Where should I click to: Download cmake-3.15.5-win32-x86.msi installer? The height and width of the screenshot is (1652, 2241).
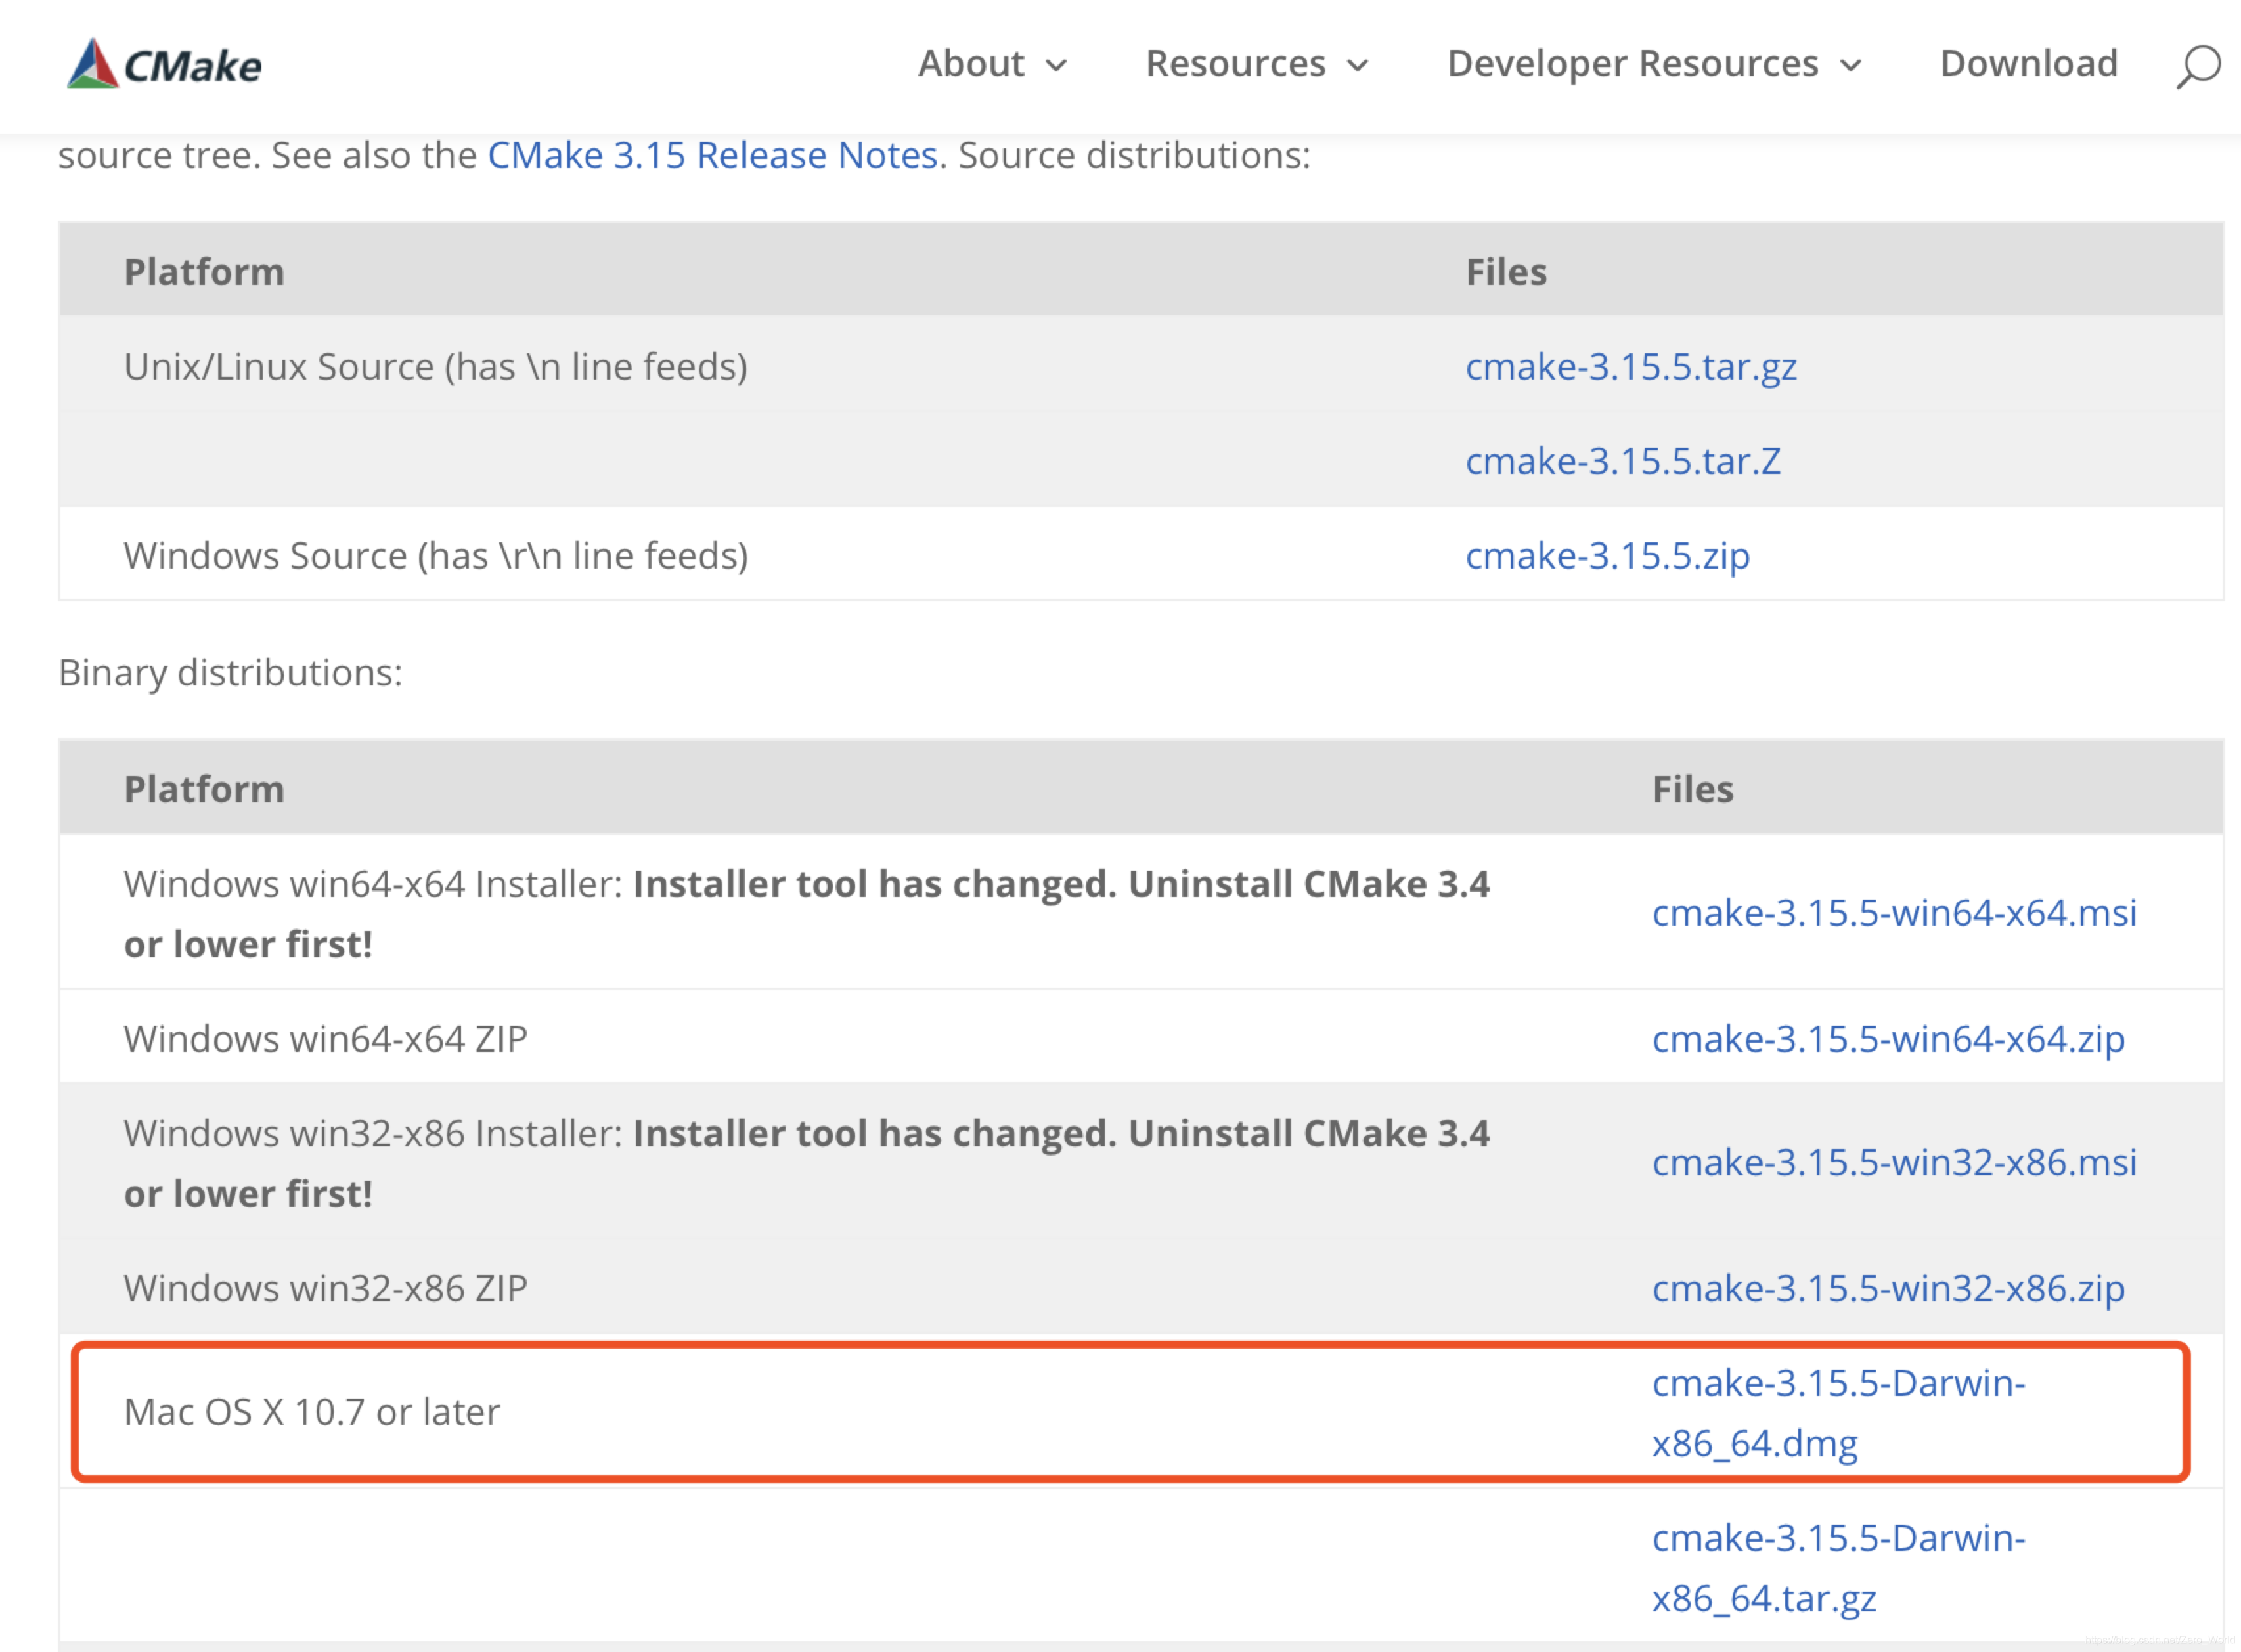click(x=1893, y=1162)
